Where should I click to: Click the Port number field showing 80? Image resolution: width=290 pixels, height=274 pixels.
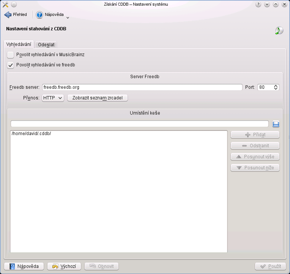(265, 87)
